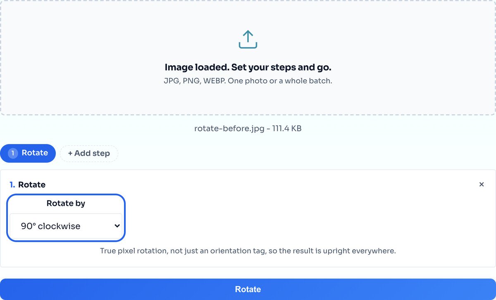Click the 'True pixel rotation' description text

click(248, 251)
